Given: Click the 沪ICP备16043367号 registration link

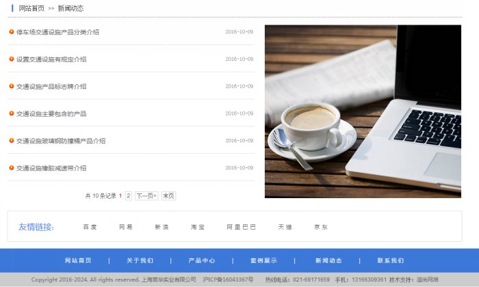Looking at the screenshot, I should [229, 279].
